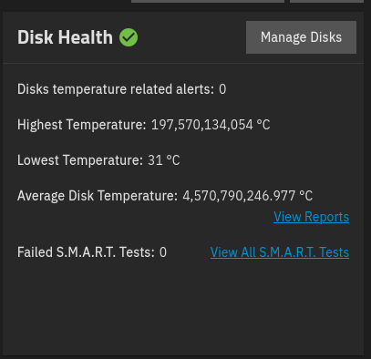Click the °C unit after the highest temperature

point(263,125)
